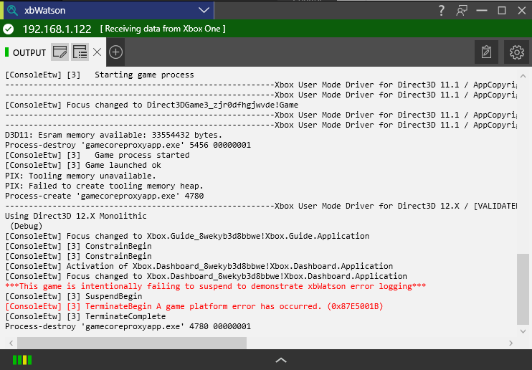Click the 192.168.1.122 console address

57,29
